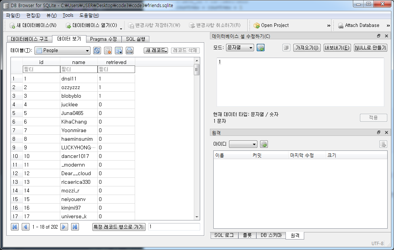394x250 pixels.
Task: Open the Edit (편집) menu
Action: [x=33, y=15]
